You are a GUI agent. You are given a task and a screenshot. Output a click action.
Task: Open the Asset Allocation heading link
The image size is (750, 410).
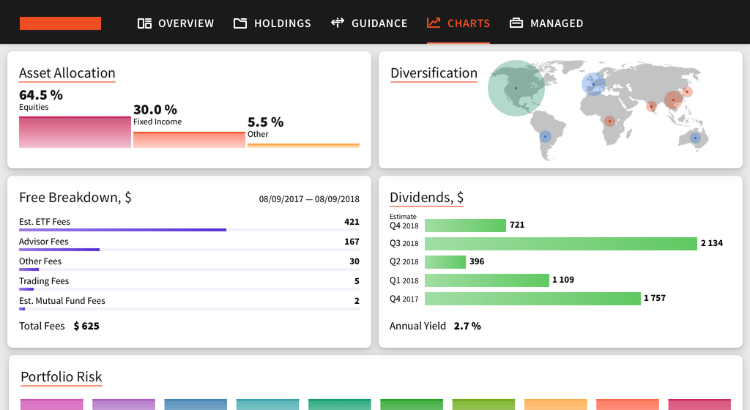point(67,73)
